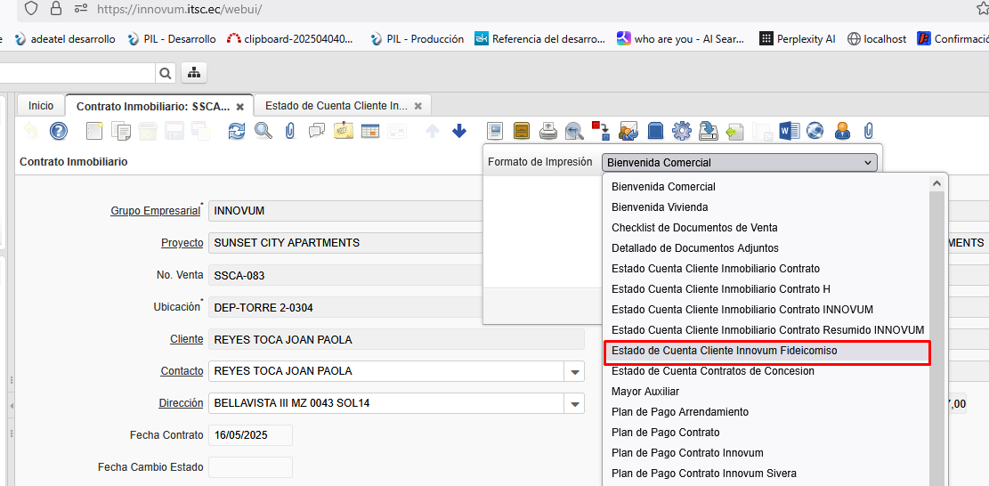Toggle the grid view table icon
This screenshot has height=486, width=989.
point(370,131)
